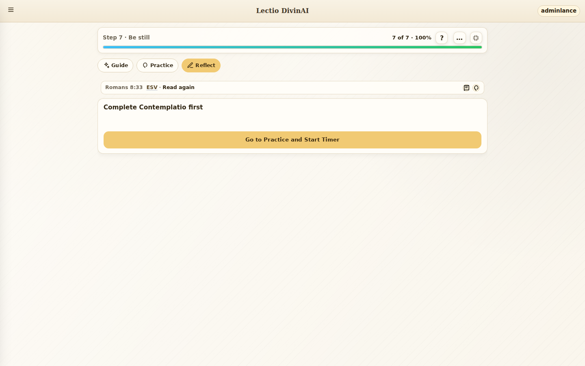Viewport: 585px width, 366px height.
Task: Click the collapse fullscreen arrows icon
Action: (476, 38)
